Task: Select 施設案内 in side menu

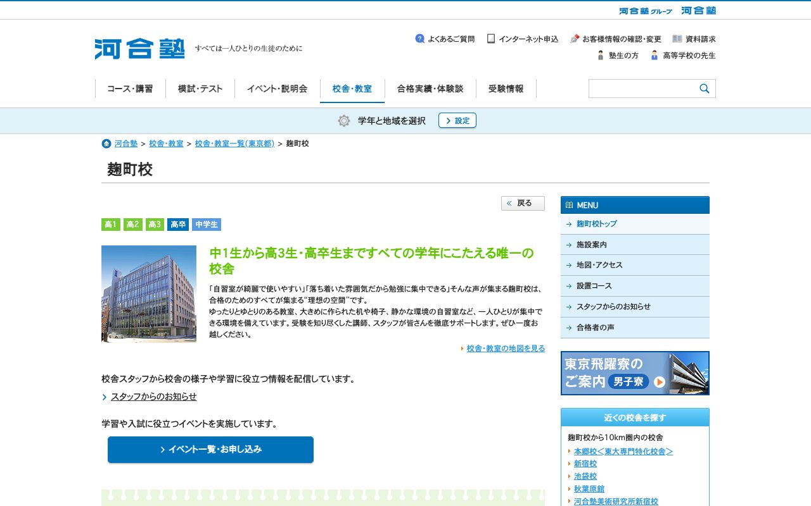Action: (635, 245)
